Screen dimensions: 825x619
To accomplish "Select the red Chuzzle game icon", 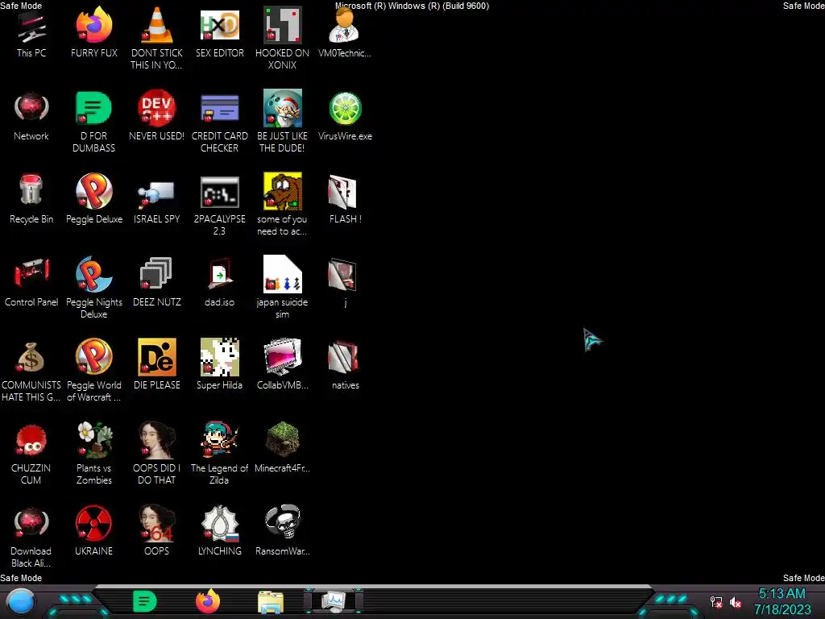I will (31, 440).
